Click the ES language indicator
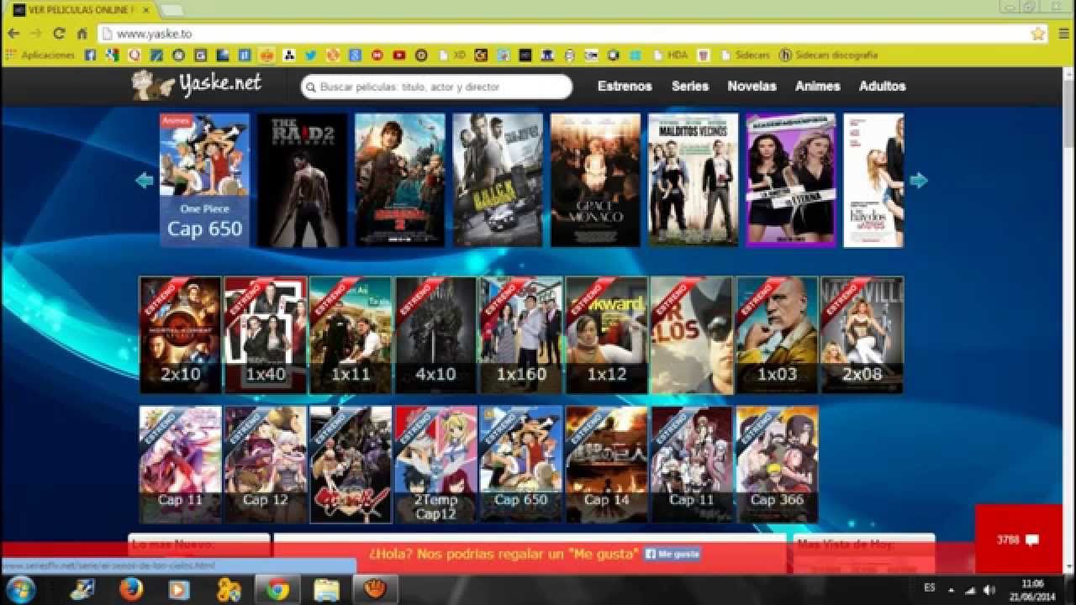 930,587
